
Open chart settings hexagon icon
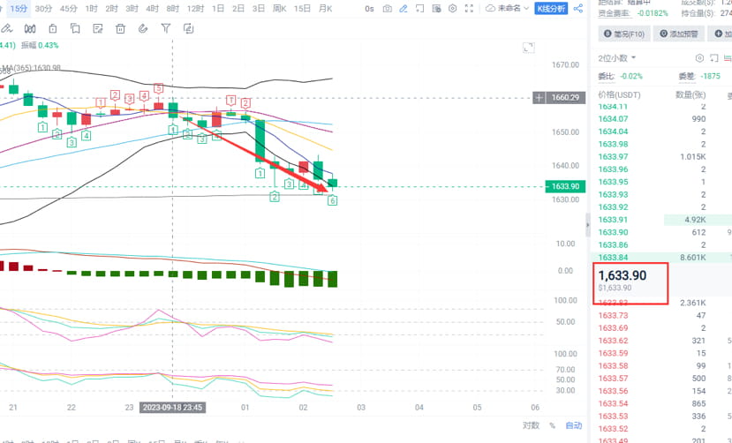(452, 9)
